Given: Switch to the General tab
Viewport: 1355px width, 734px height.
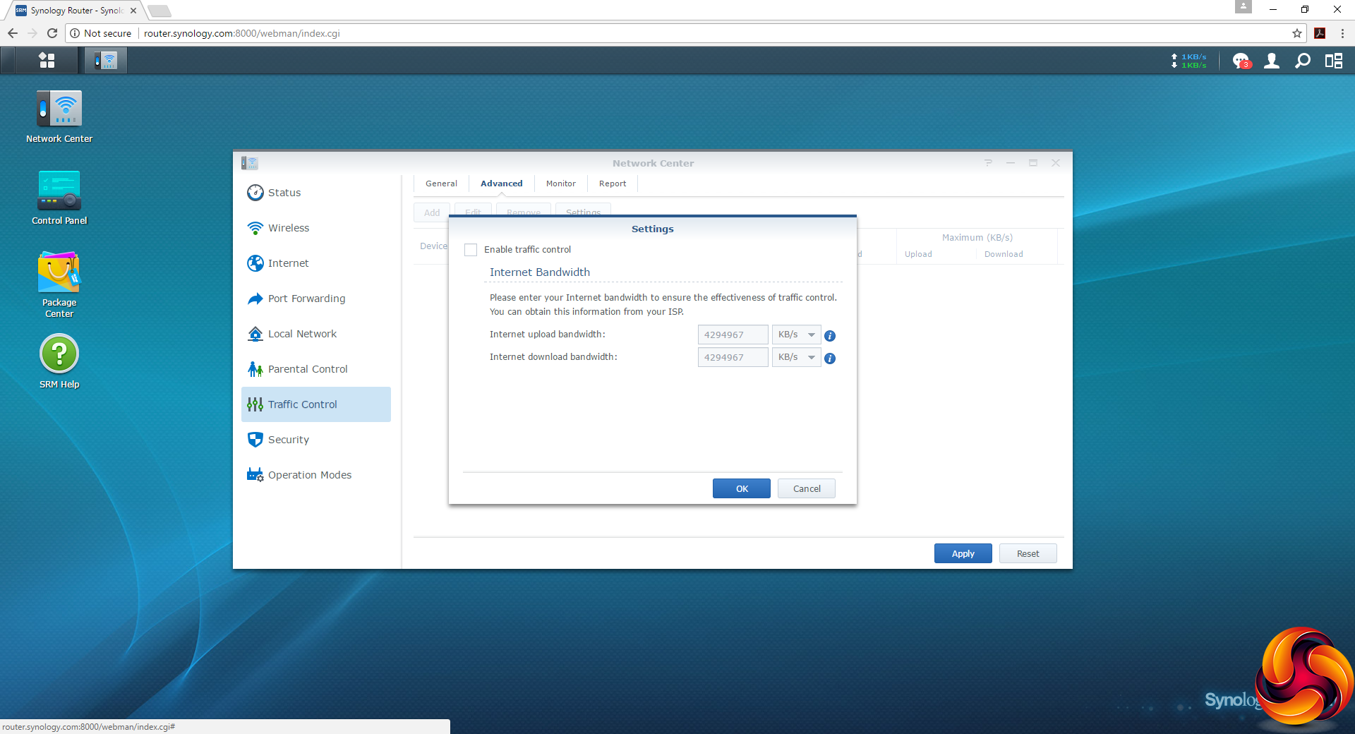Looking at the screenshot, I should (441, 183).
